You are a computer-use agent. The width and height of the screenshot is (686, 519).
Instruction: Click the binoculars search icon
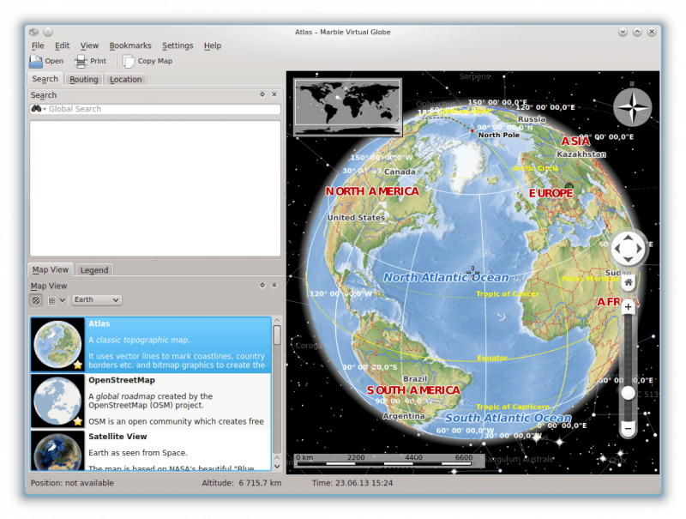37,109
